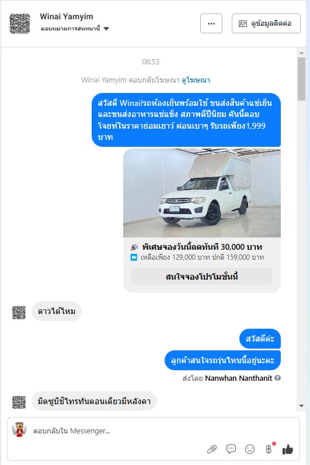Click the สนใจจองโปรโมชั่นนี้ button
Screen dimensions: 310x465
tap(201, 277)
